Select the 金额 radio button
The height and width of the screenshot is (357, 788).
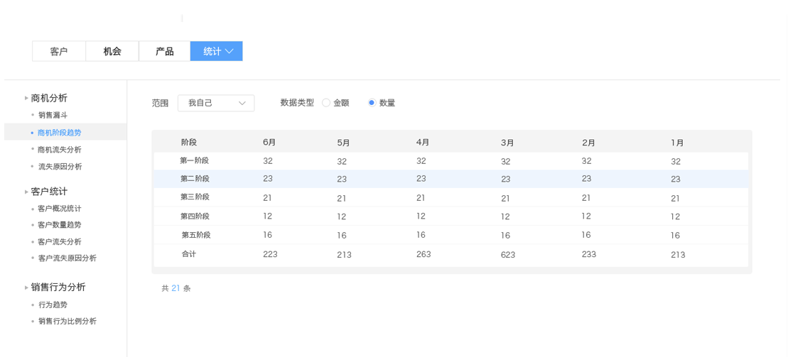click(x=325, y=103)
